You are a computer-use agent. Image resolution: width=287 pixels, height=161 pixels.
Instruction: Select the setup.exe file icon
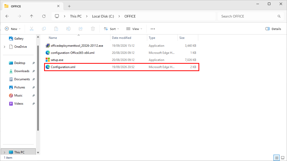pos(48,60)
